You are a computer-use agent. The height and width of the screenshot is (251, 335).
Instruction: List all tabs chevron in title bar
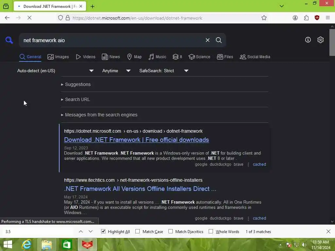tap(282, 6)
